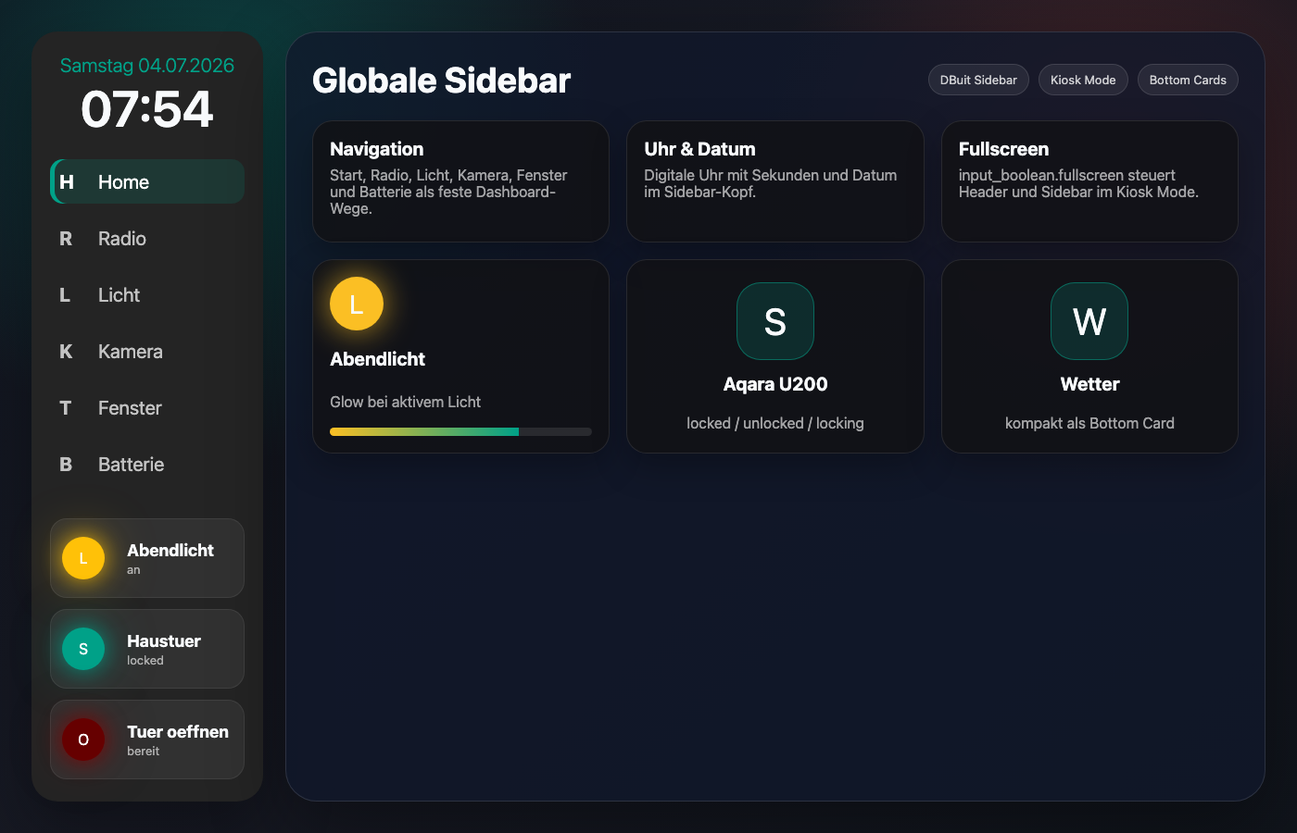Select Fenster in the sidebar
This screenshot has width=1297, height=833.
pos(147,407)
